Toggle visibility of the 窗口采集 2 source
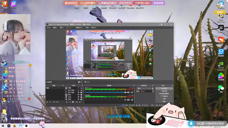The width and height of the screenshot is (228, 128). coord(78,90)
